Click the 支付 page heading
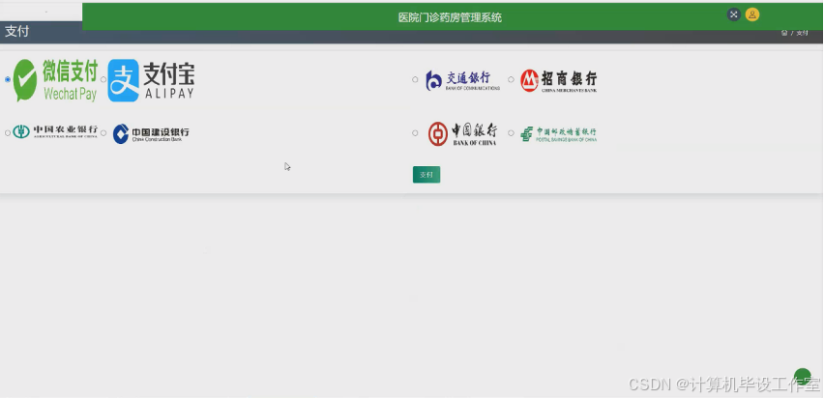This screenshot has height=399, width=824. tap(16, 32)
